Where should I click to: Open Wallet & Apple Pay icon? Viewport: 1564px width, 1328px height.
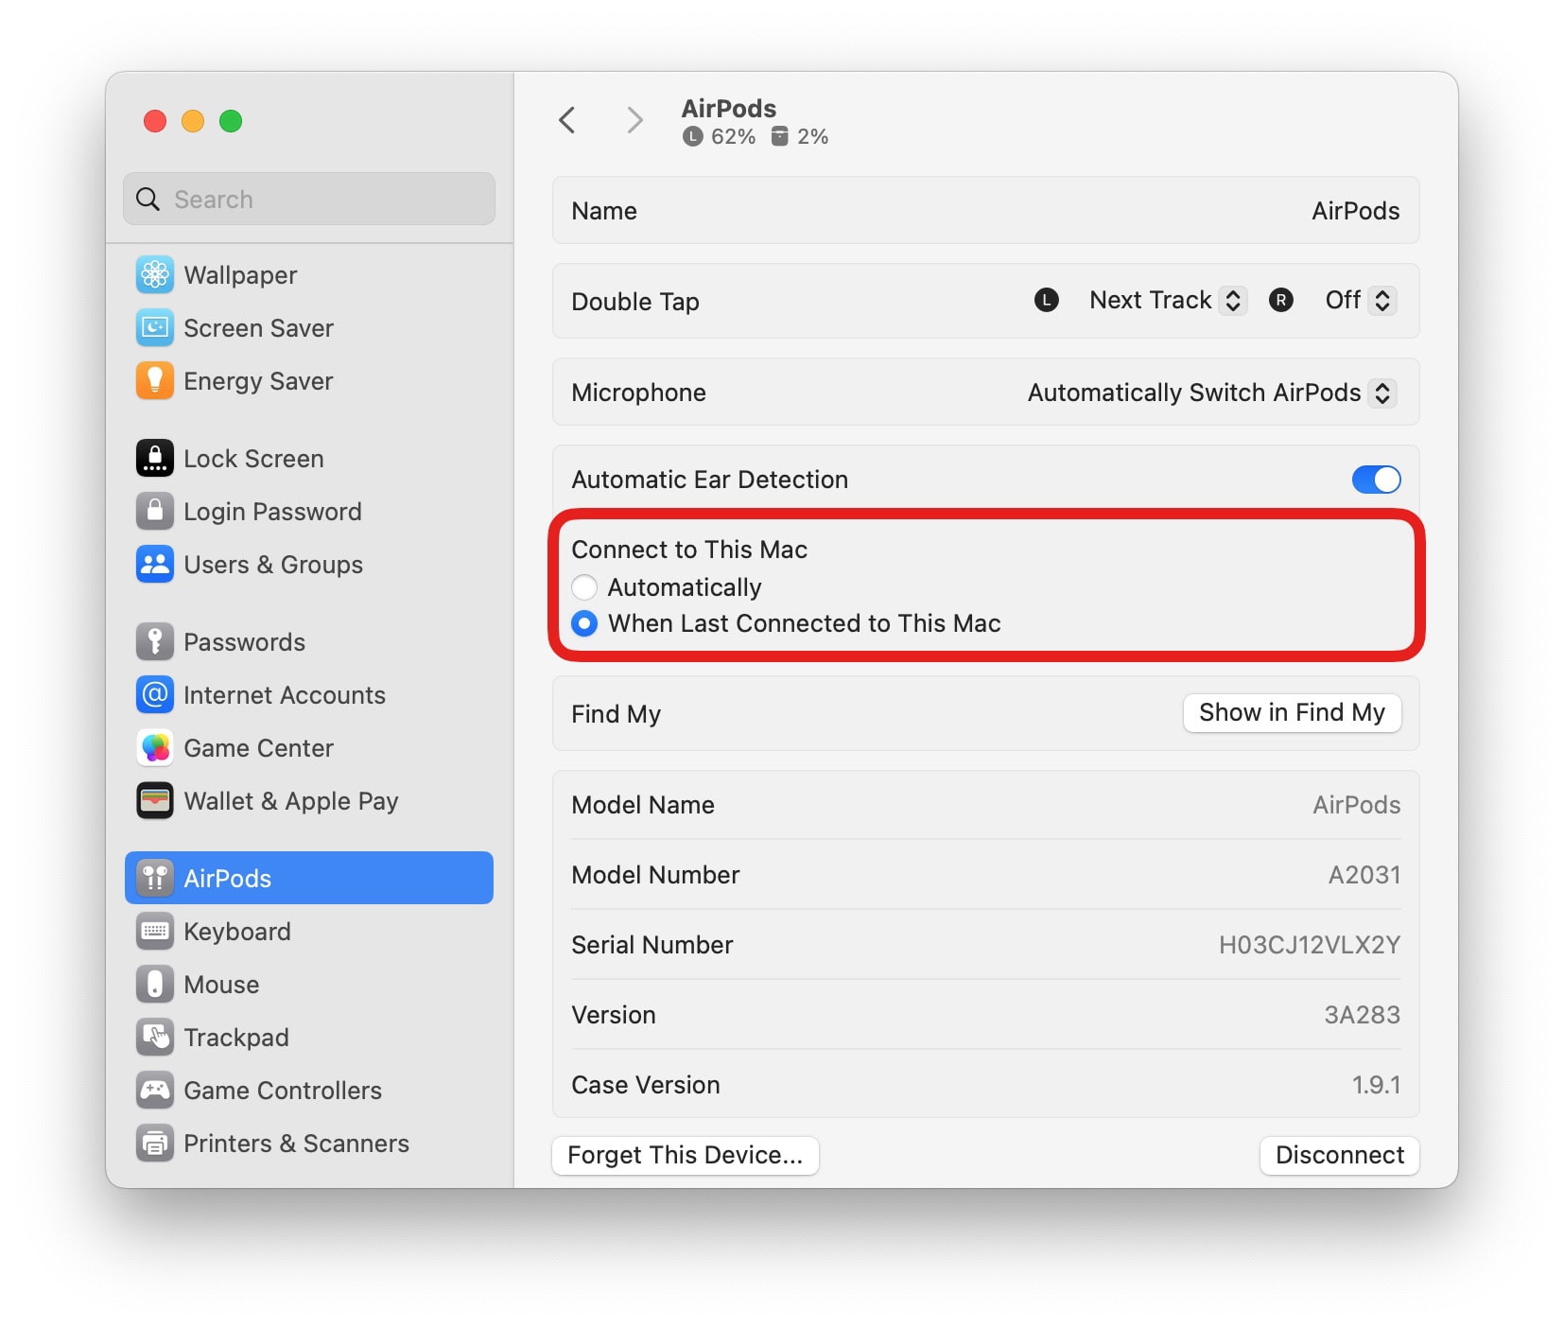point(154,801)
